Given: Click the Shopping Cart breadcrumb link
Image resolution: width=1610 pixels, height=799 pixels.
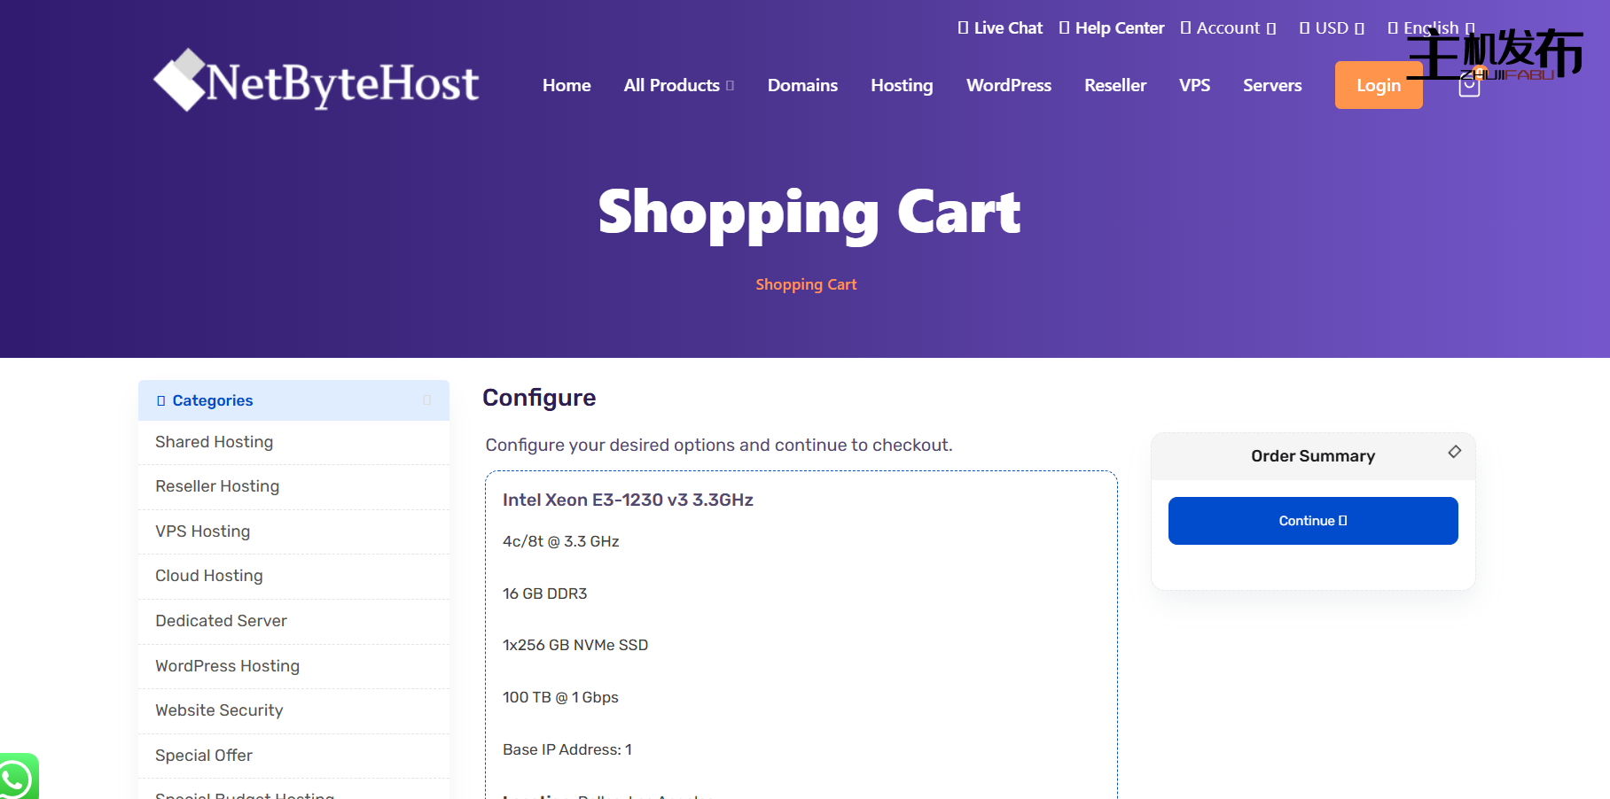Looking at the screenshot, I should pyautogui.click(x=806, y=284).
